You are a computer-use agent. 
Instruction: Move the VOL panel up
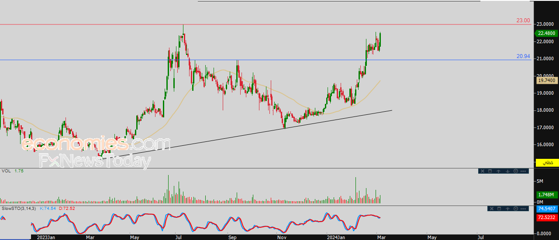coord(499,171)
